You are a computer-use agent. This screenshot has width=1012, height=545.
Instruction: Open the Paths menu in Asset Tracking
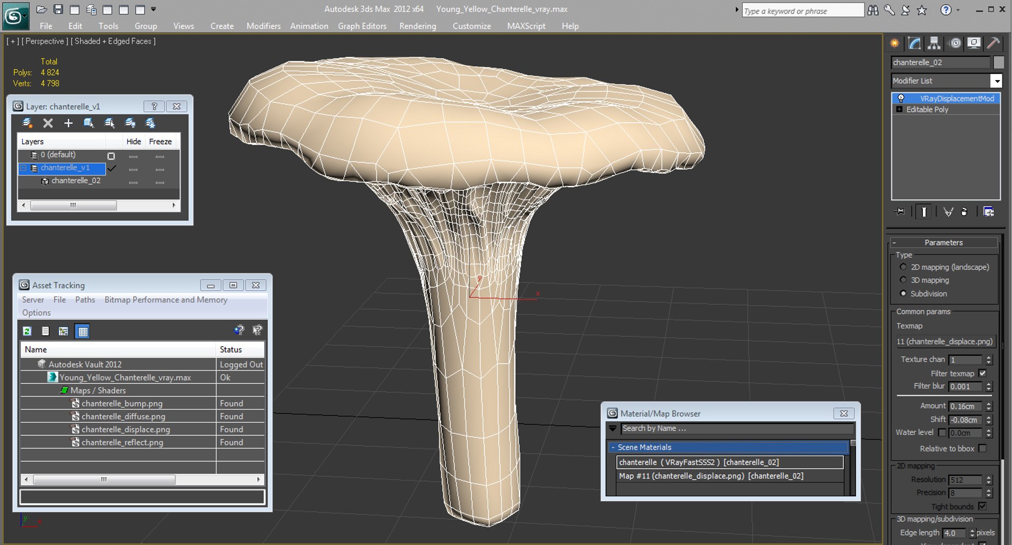(x=85, y=299)
